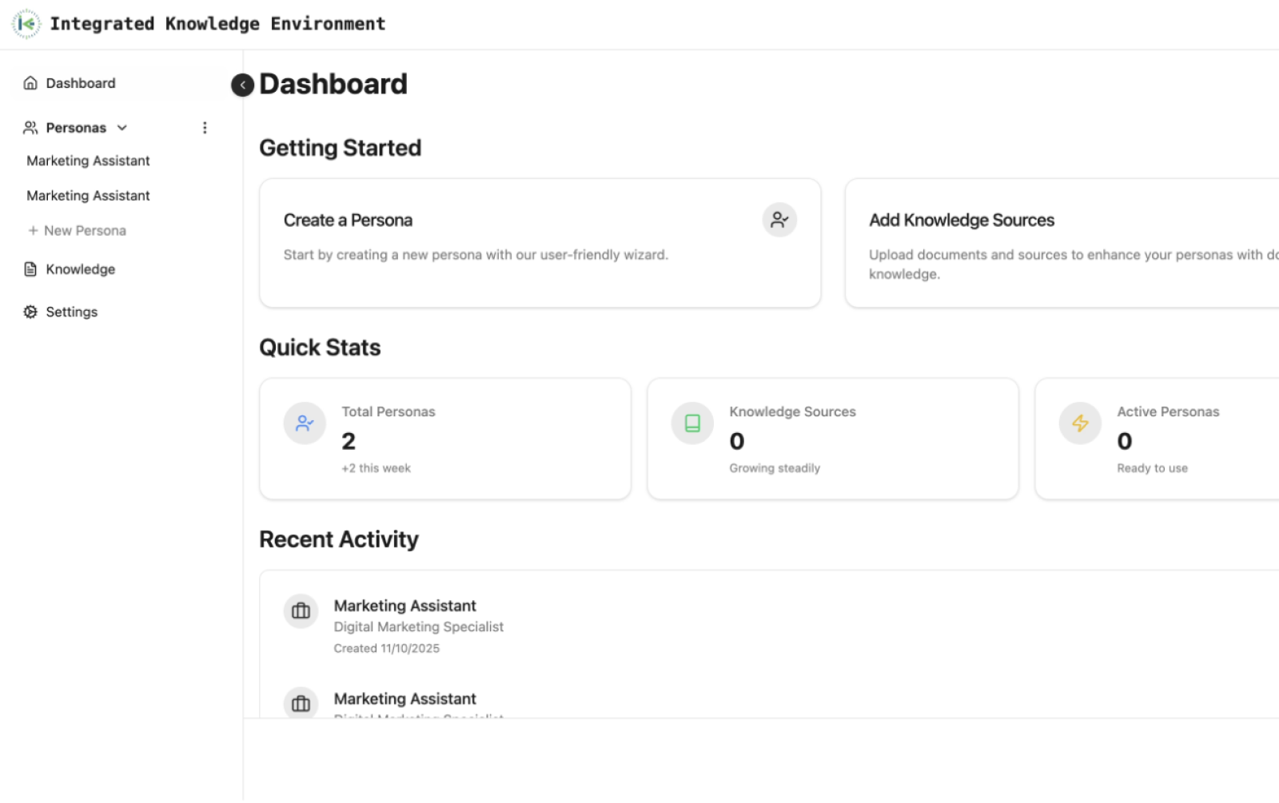This screenshot has height=803, width=1279.
Task: Collapse the Personas section chevron
Action: (122, 128)
